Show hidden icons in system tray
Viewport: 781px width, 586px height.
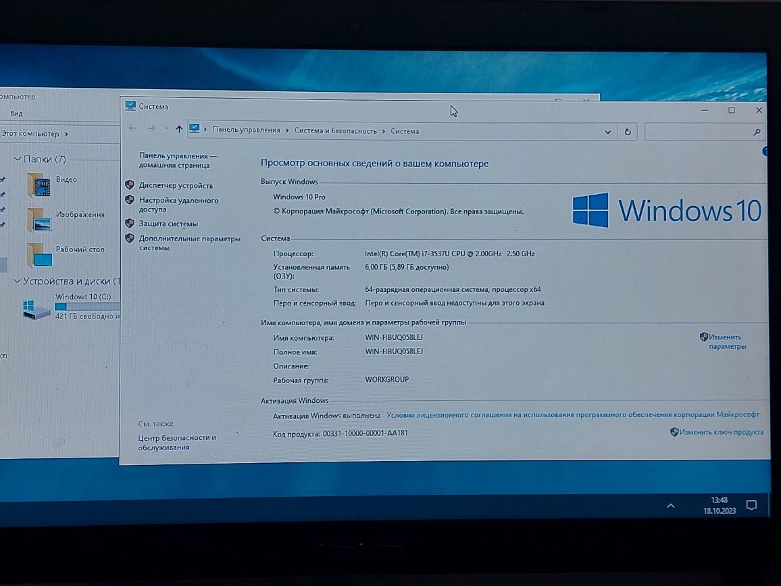coord(671,506)
